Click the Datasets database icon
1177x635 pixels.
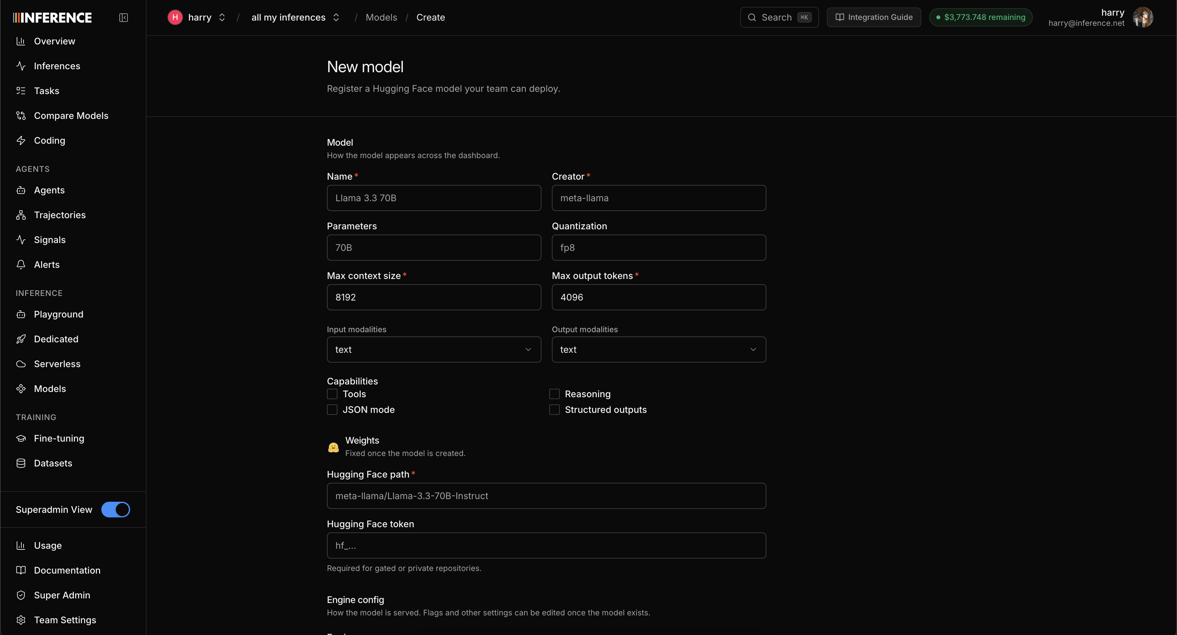click(21, 463)
